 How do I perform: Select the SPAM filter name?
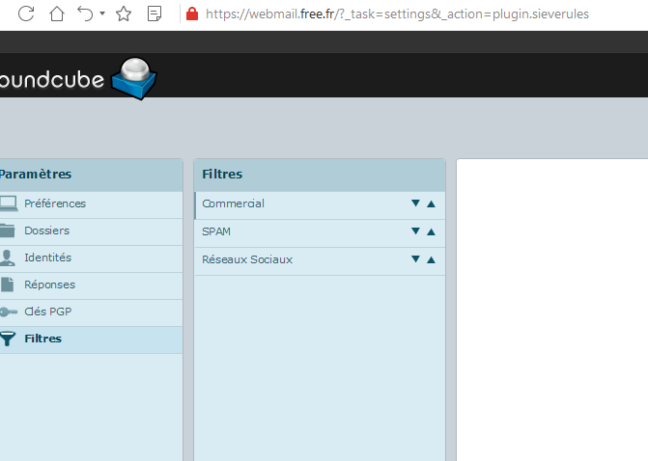216,231
